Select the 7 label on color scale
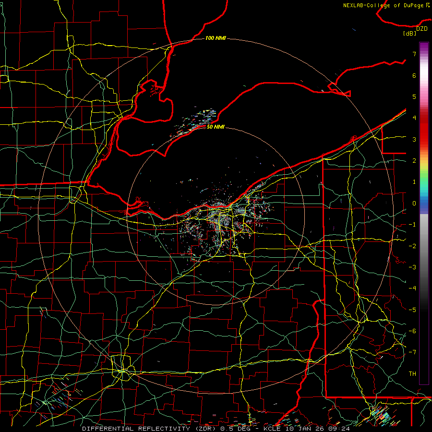The width and height of the screenshot is (432, 432). click(x=414, y=54)
